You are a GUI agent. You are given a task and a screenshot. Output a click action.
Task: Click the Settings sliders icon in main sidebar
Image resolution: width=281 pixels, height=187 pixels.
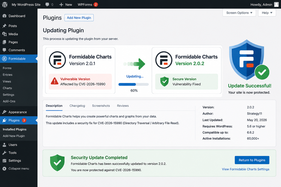pos(4,160)
